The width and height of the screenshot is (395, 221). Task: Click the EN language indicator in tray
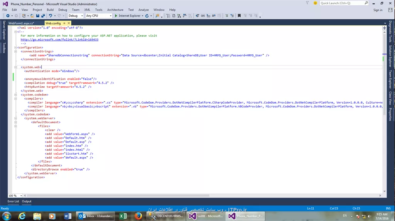coord(345,216)
